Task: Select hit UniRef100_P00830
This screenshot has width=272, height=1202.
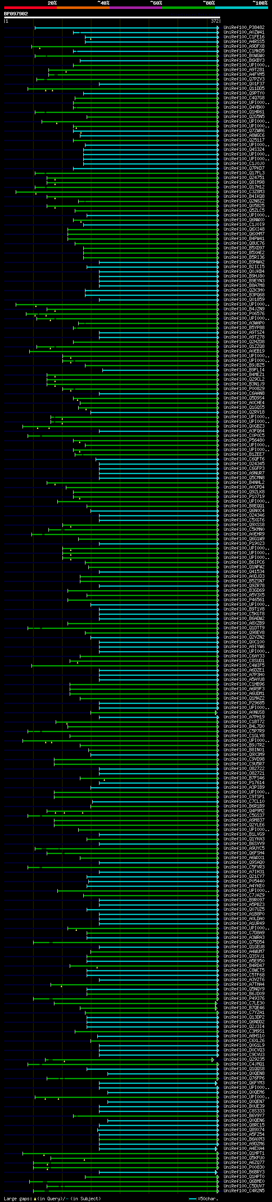Action: pyautogui.click(x=244, y=1167)
